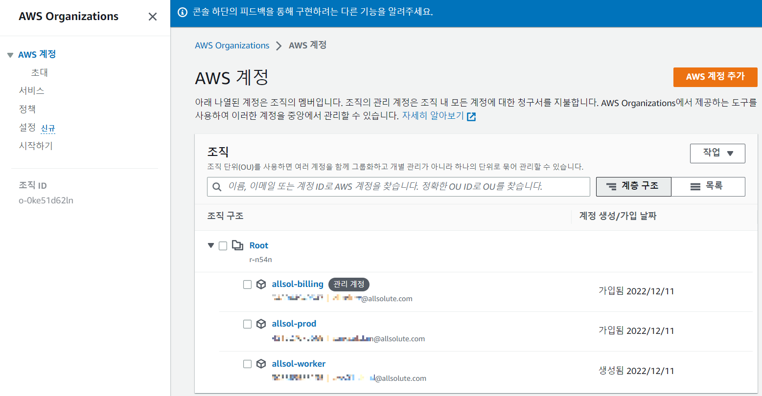Select the allsol-worker account checkbox

[247, 364]
